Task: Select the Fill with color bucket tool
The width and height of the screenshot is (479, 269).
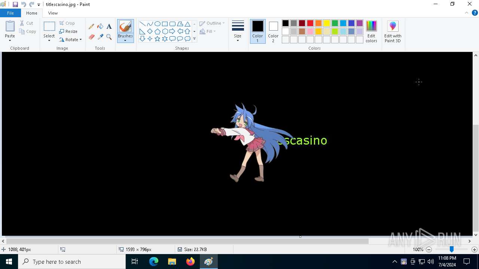Action: click(x=100, y=27)
